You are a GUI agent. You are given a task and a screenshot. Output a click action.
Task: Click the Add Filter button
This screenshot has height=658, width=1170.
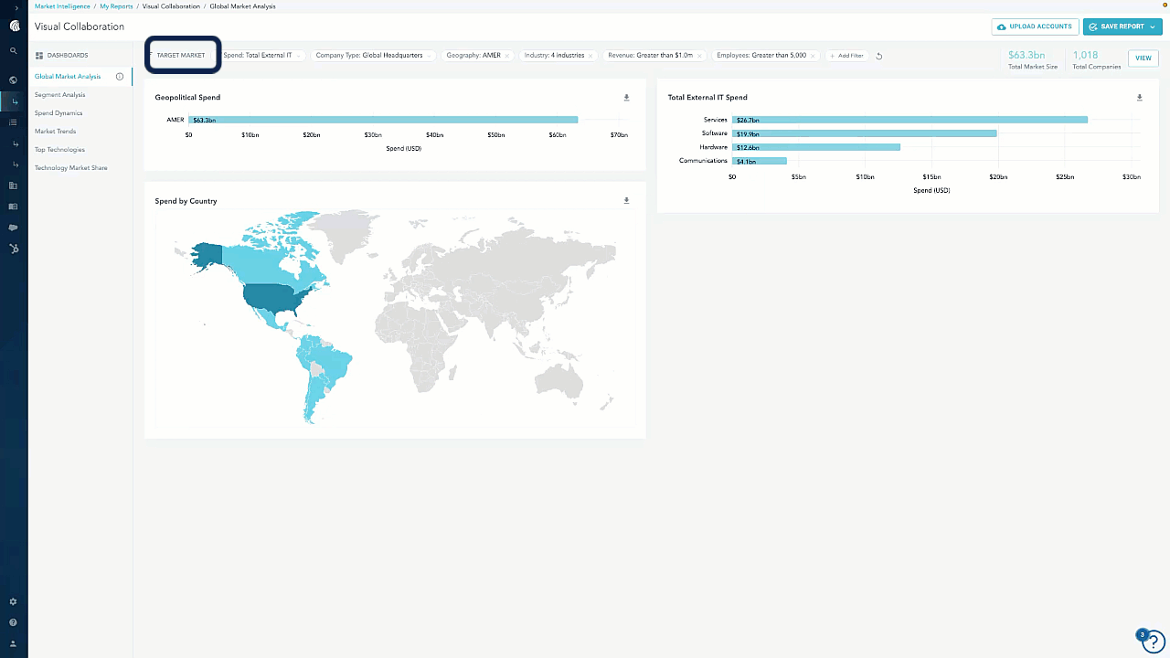846,56
